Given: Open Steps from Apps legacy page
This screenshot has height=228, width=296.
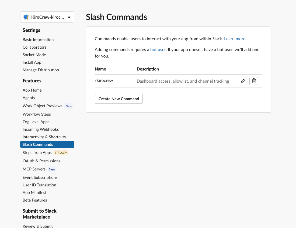Looking at the screenshot, I should click(37, 153).
